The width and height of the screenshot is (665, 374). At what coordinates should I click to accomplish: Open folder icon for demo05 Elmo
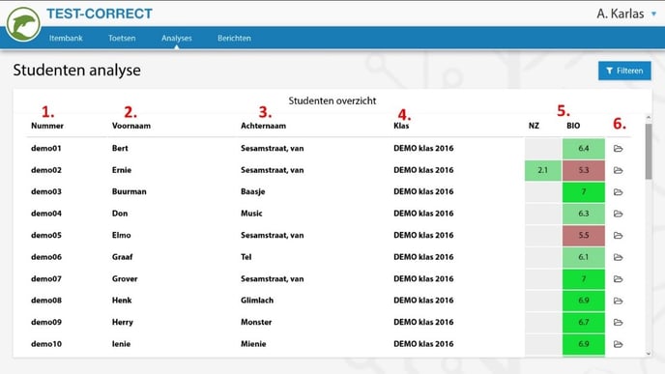(x=618, y=236)
